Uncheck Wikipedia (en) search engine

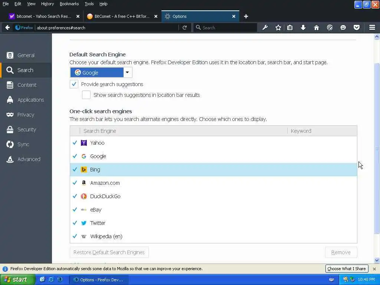[x=75, y=236]
